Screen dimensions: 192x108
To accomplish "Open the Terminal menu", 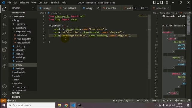I will (55, 3).
